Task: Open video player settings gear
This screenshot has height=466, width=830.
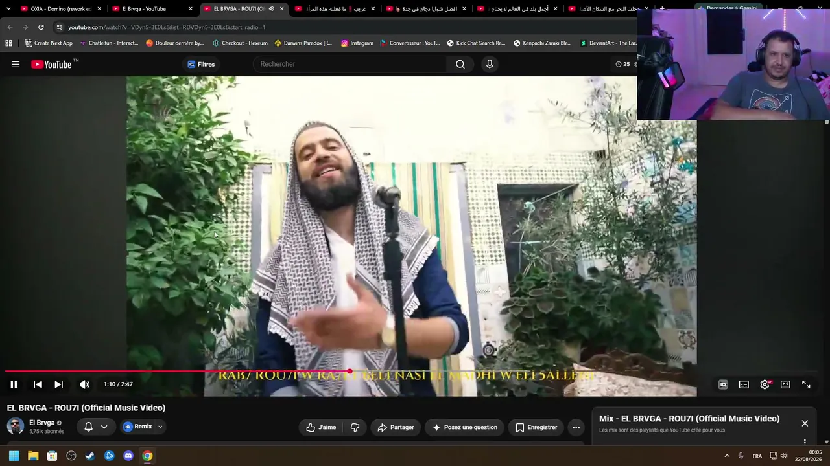Action: pos(765,384)
